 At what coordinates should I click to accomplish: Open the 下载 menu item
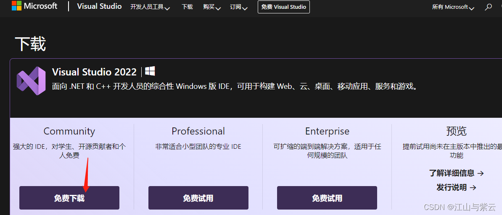[x=187, y=7]
